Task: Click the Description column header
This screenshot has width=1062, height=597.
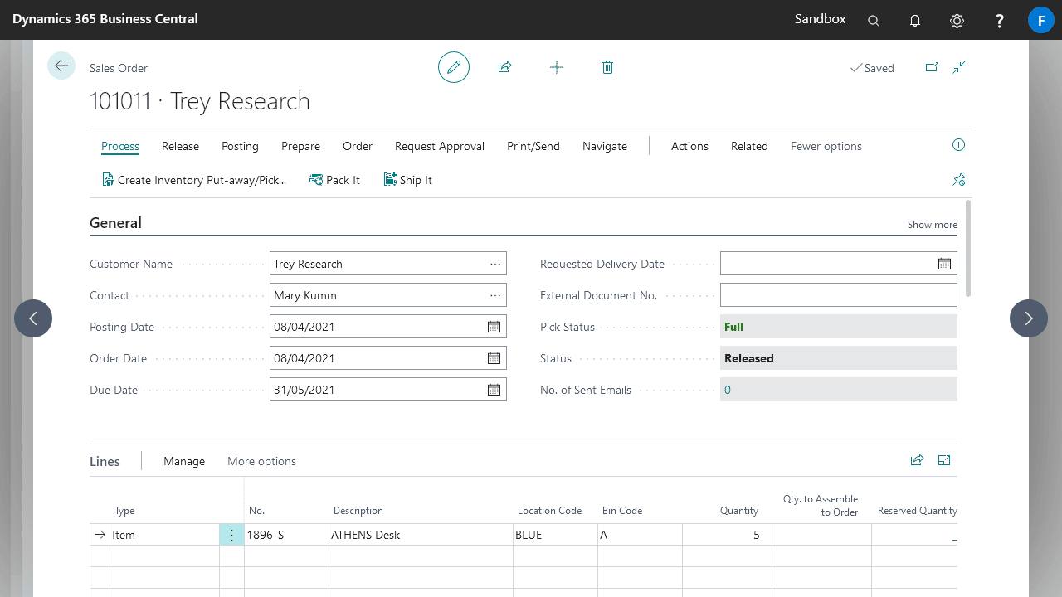Action: [358, 511]
